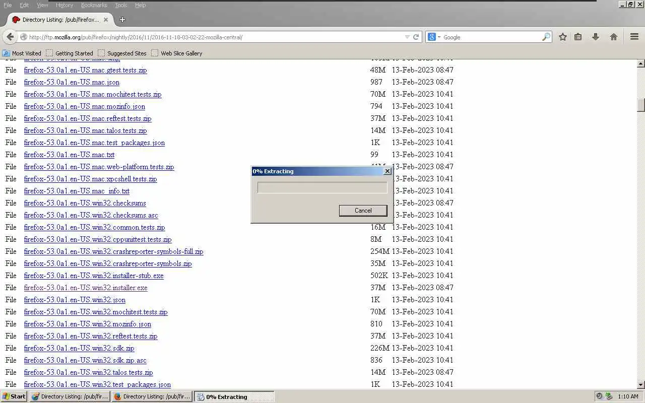Open the Tools menu

[x=121, y=5]
